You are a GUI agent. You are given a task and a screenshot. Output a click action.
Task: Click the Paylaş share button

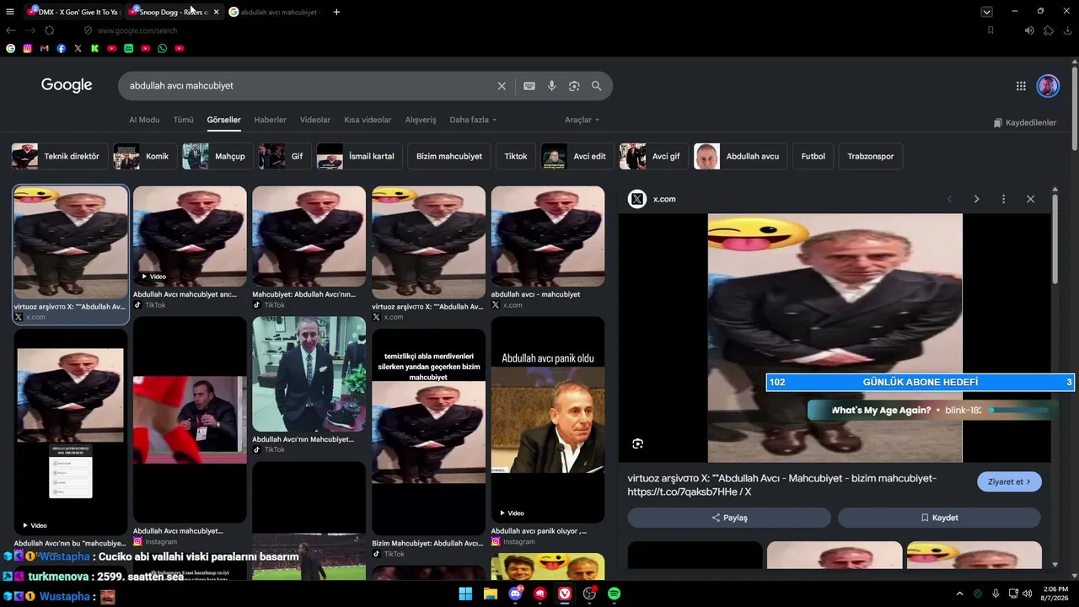729,518
